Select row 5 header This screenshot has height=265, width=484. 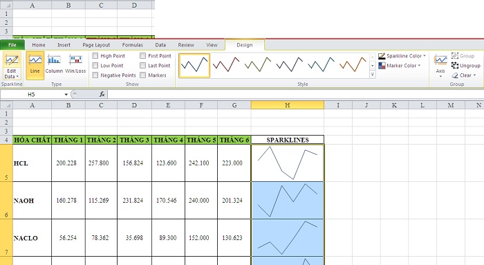point(6,163)
